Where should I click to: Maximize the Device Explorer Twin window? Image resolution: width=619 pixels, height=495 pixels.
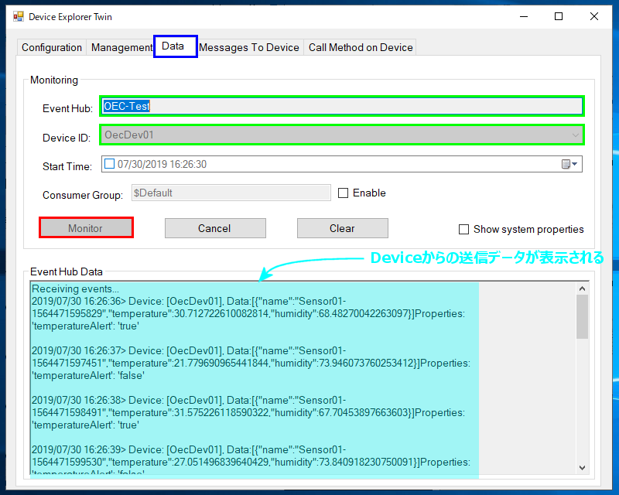pyautogui.click(x=558, y=16)
